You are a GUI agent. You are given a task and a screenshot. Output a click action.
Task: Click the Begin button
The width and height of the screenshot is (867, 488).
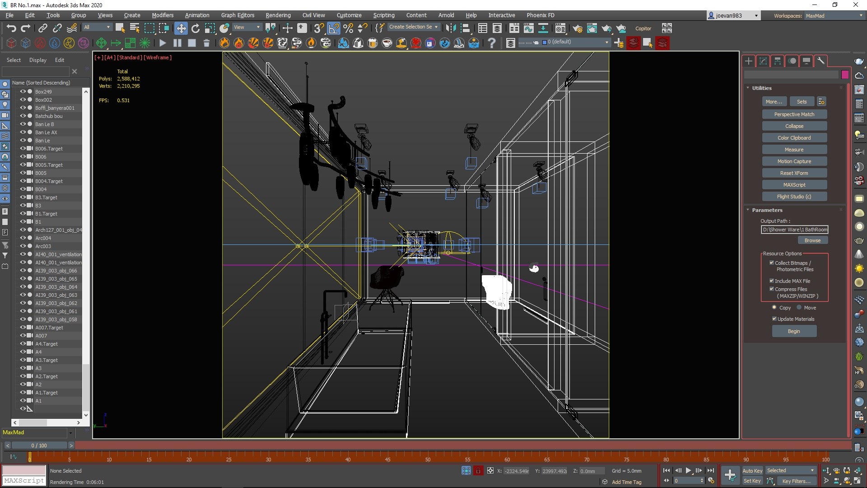794,331
